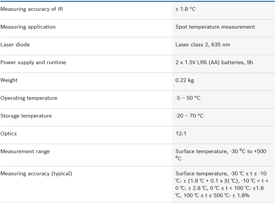Image resolution: width=275 pixels, height=203 pixels.
Task: Select the "Laser class 2, 635 nm" value
Action: (203, 45)
